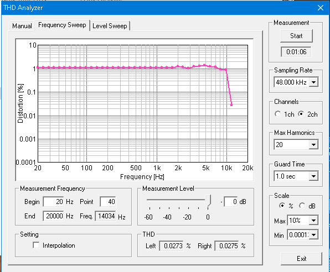Select the 1ch channel option
Viewport: 330px width, 272px height.
coord(277,114)
